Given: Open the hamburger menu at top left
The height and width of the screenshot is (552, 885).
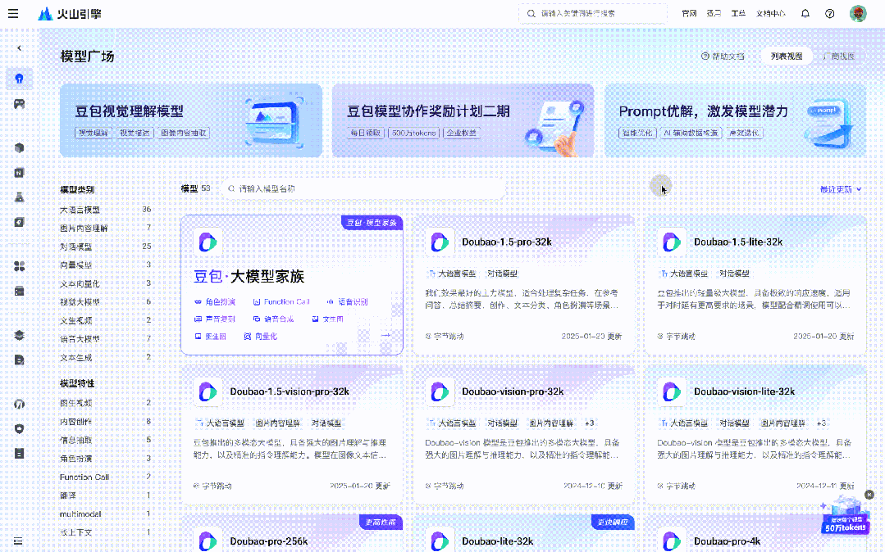Looking at the screenshot, I should click(13, 14).
